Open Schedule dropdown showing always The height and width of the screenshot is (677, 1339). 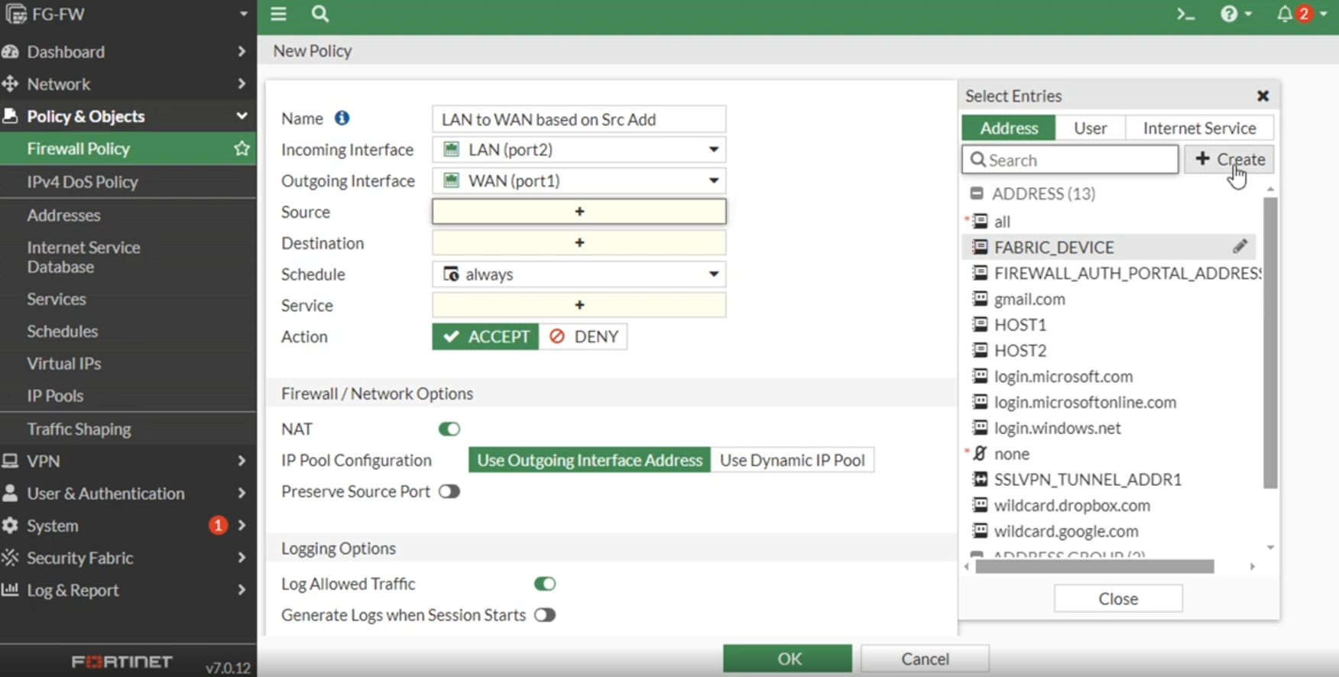[x=579, y=274]
